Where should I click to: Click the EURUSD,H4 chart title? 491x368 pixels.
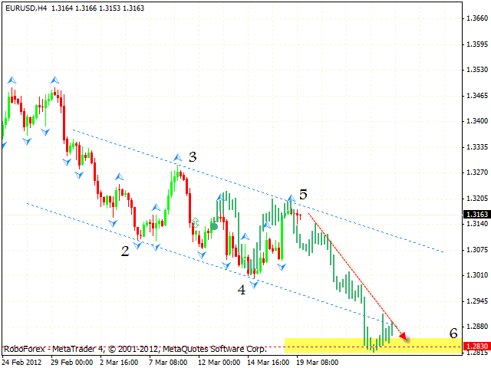25,8
